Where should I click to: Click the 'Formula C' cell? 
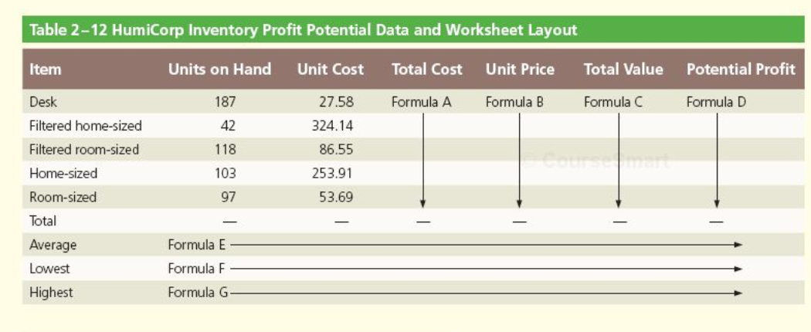(x=613, y=102)
